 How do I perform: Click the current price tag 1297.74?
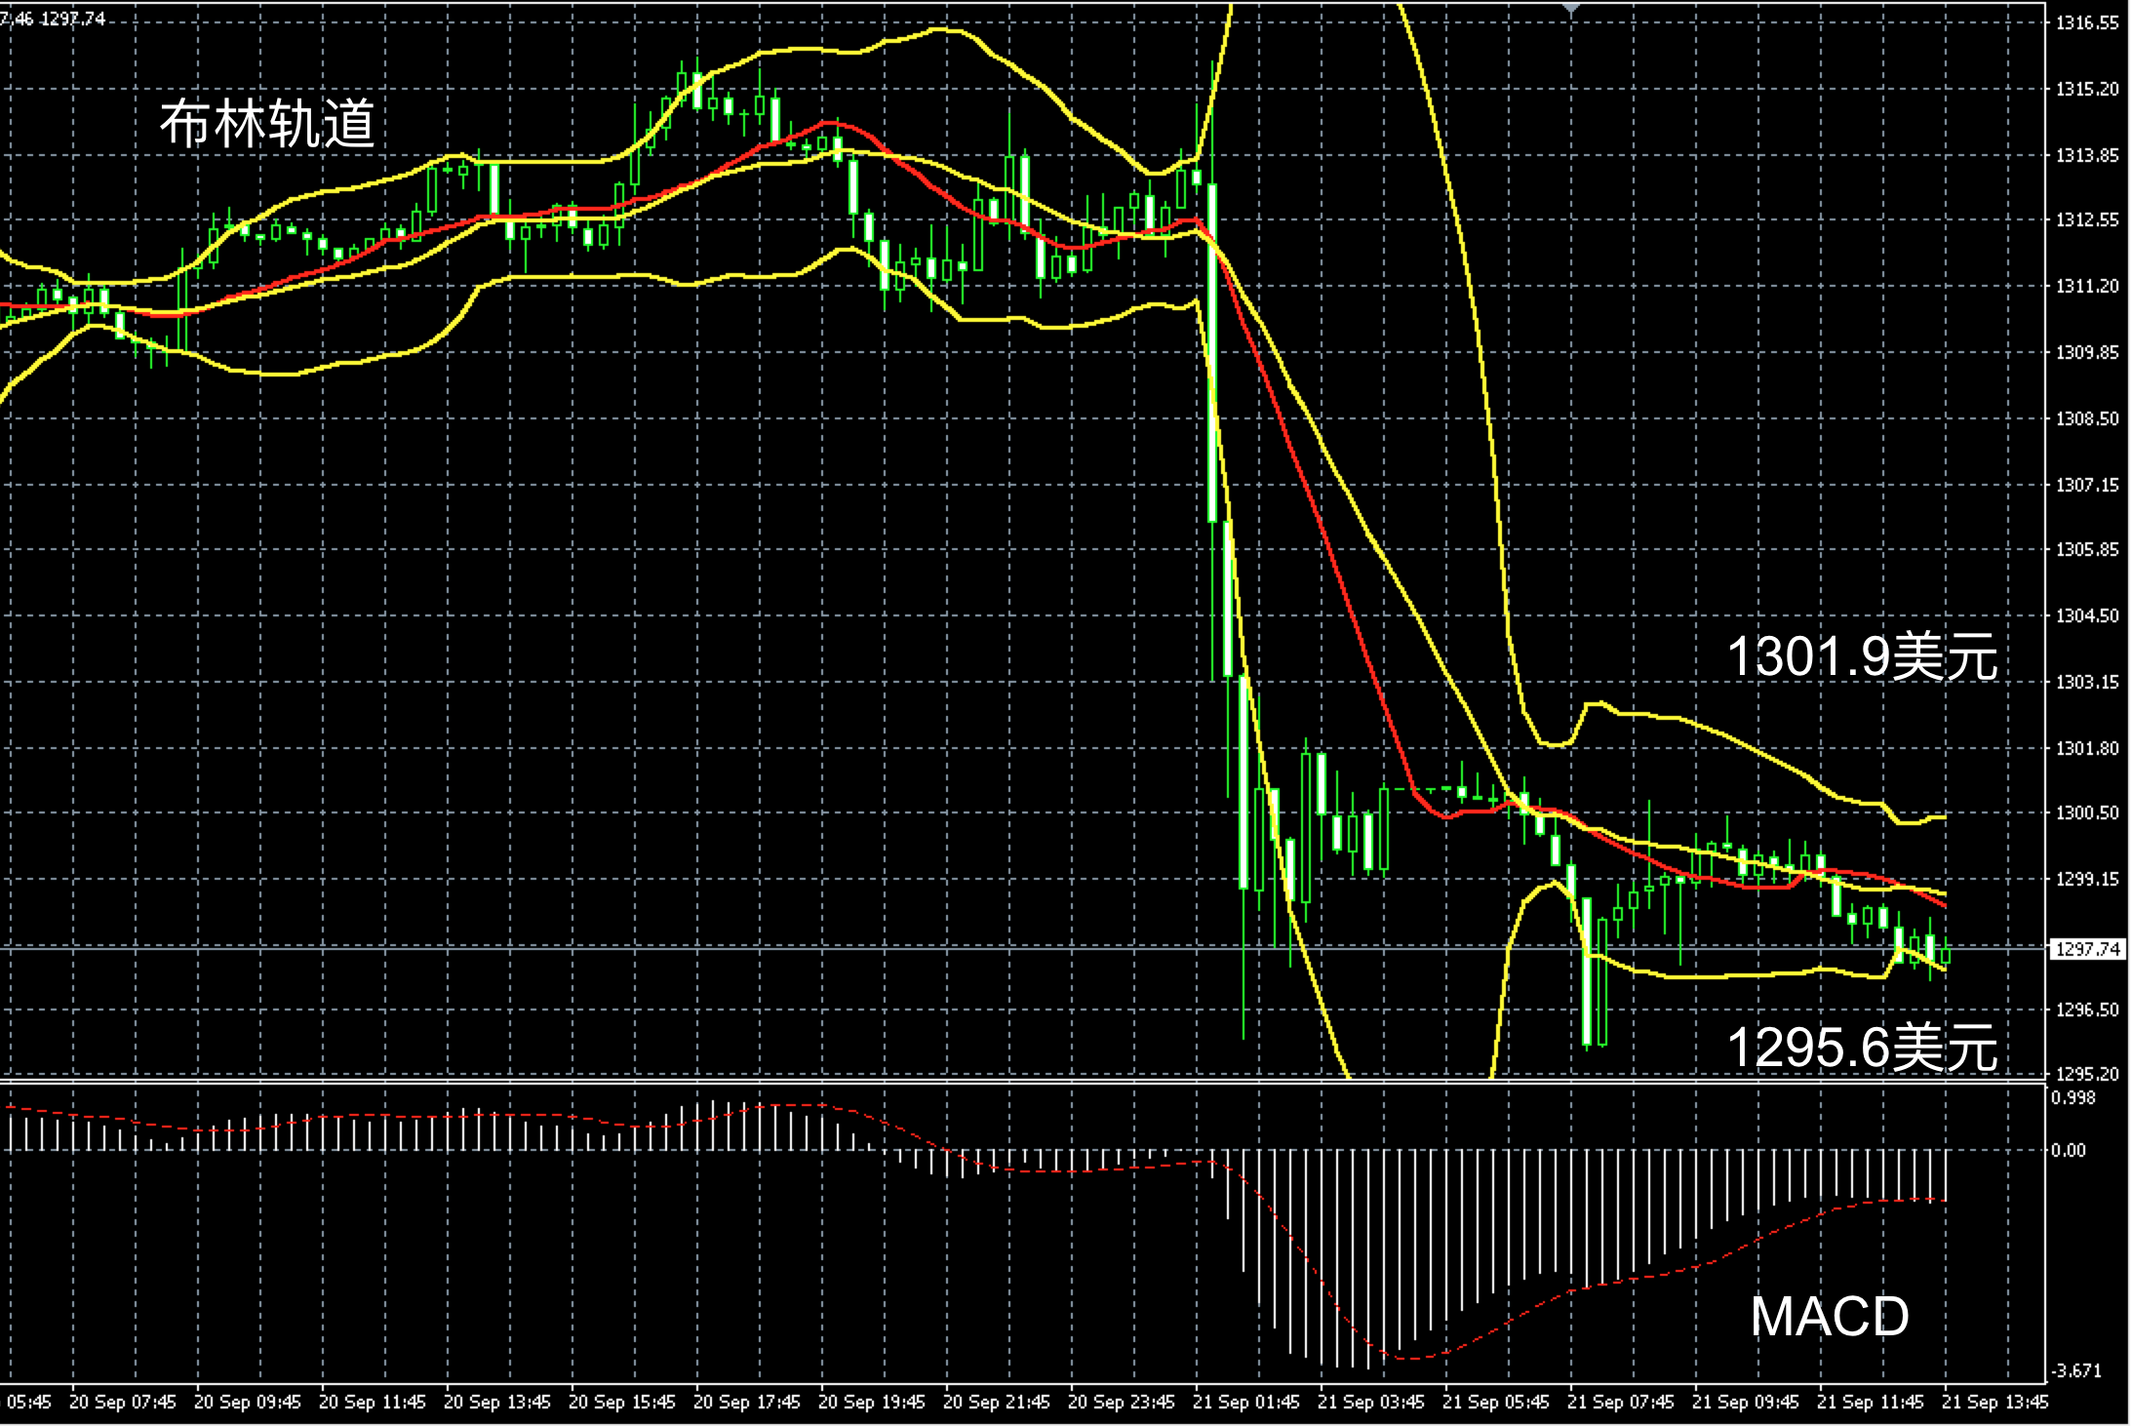tap(2087, 949)
